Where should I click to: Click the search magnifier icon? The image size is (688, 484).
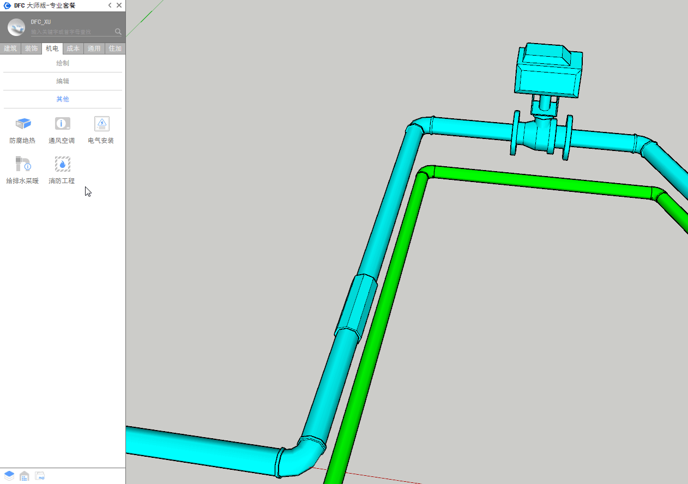point(118,32)
